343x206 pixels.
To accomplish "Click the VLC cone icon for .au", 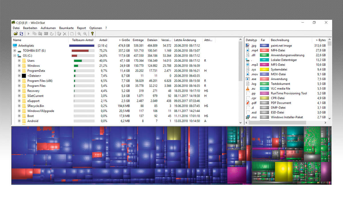I will tap(248, 88).
